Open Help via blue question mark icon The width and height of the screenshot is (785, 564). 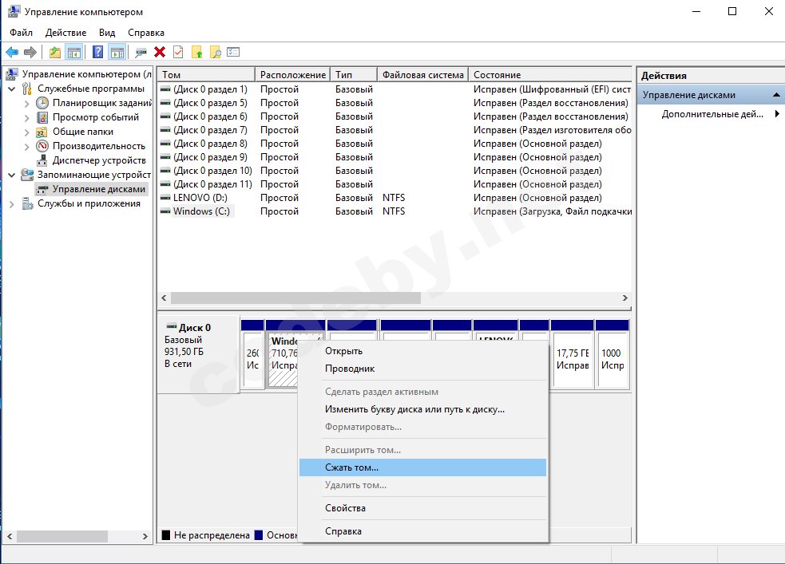pyautogui.click(x=97, y=52)
